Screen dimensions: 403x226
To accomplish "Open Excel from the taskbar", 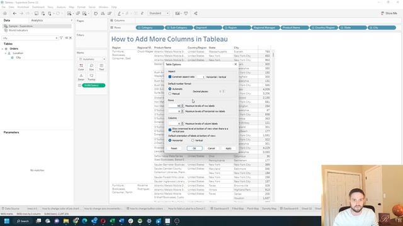I will pyautogui.click(x=112, y=221).
